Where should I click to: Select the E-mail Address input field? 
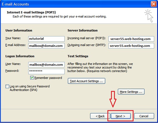coord(46,46)
